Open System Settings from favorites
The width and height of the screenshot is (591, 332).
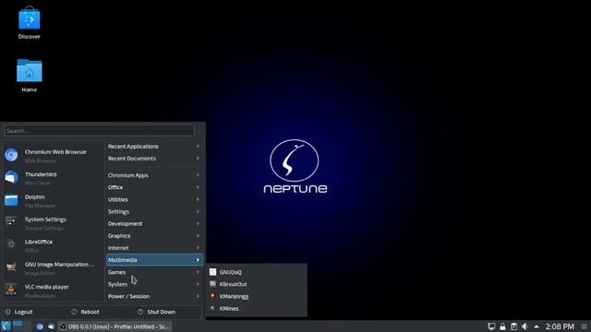(x=53, y=223)
